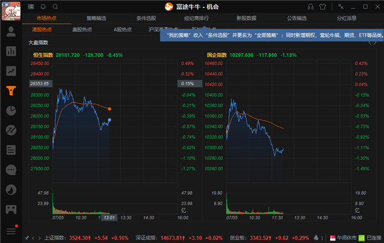Open the hamburger menu with red dot
The height and width of the screenshot is (243, 384).
click(x=11, y=231)
